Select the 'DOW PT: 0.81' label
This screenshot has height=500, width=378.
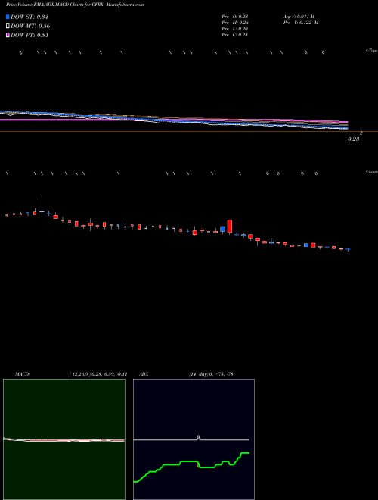coord(29,35)
